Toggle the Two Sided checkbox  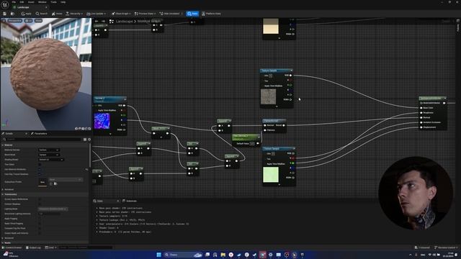pyautogui.click(x=40, y=165)
